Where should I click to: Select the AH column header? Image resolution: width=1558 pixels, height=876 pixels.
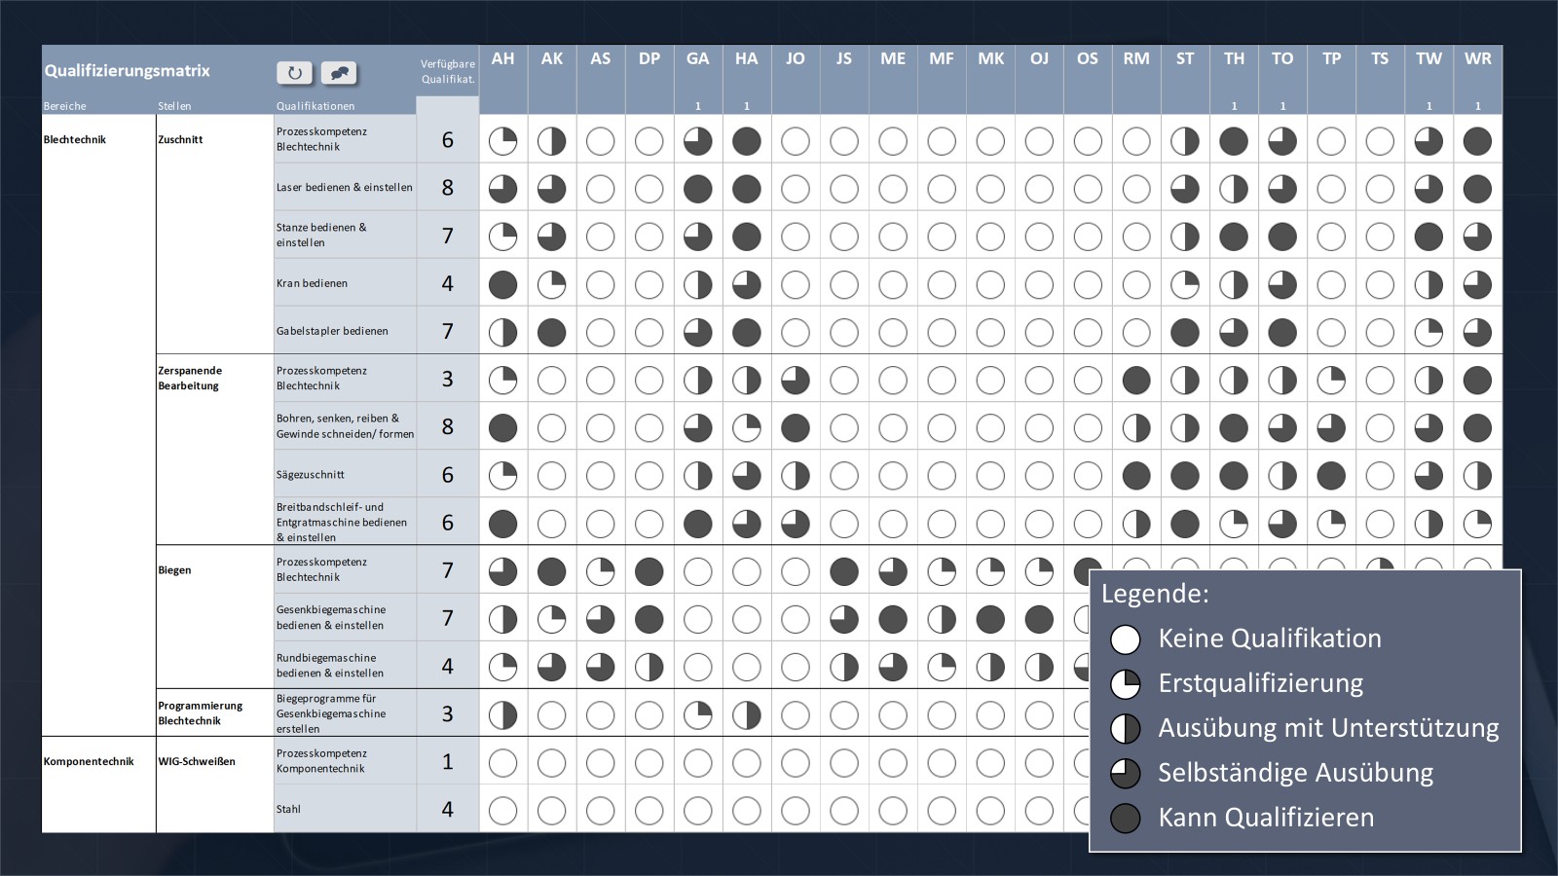pos(502,58)
